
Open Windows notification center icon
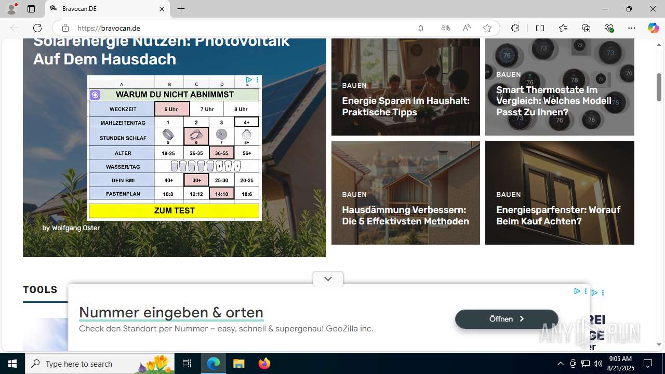pos(648,364)
